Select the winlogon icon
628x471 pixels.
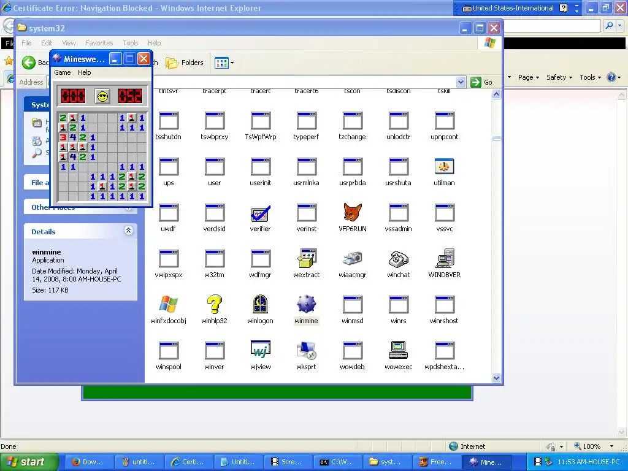pos(260,304)
